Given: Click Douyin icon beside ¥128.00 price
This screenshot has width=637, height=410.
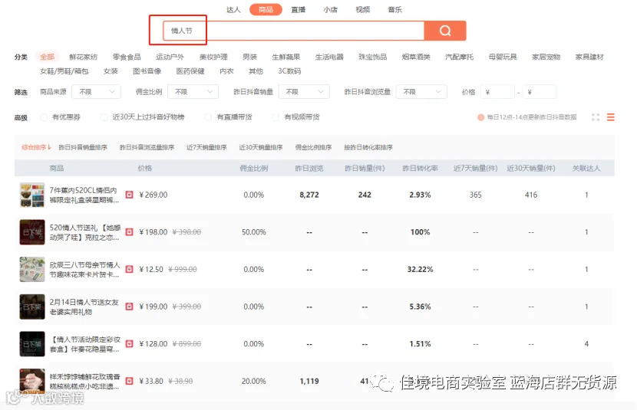Looking at the screenshot, I should [129, 344].
